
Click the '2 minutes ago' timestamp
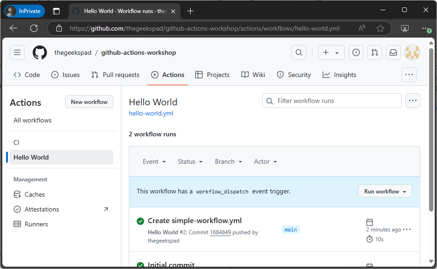tap(384, 230)
